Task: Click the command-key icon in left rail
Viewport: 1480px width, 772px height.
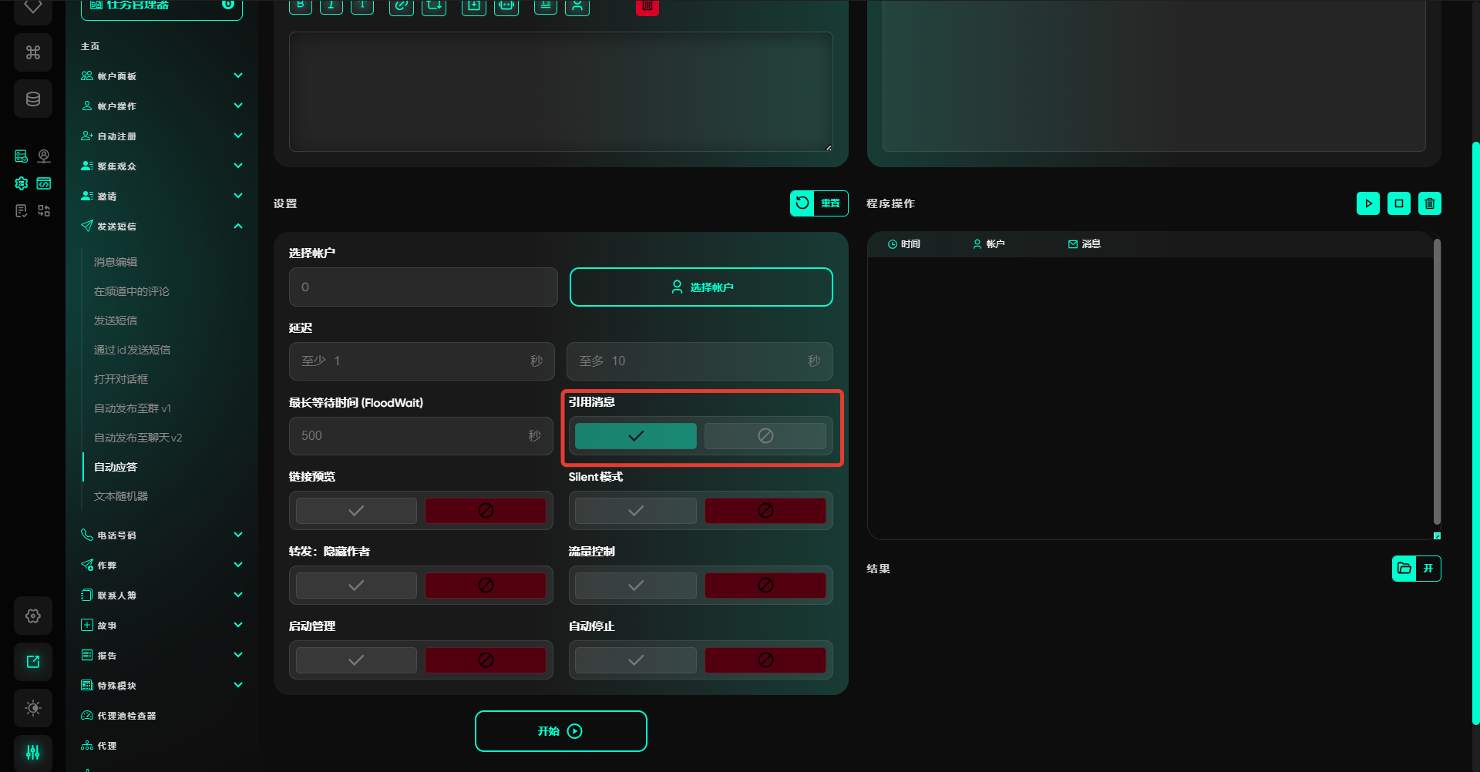Action: [x=33, y=52]
